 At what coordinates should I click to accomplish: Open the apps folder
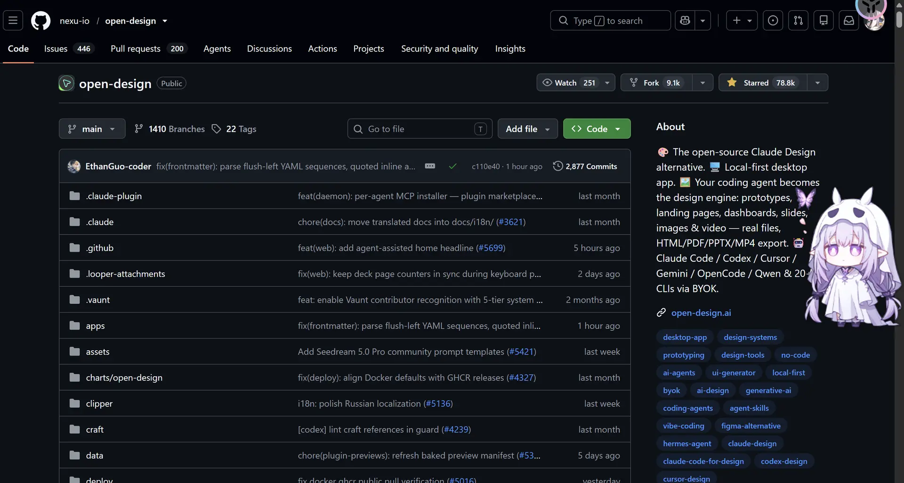95,326
